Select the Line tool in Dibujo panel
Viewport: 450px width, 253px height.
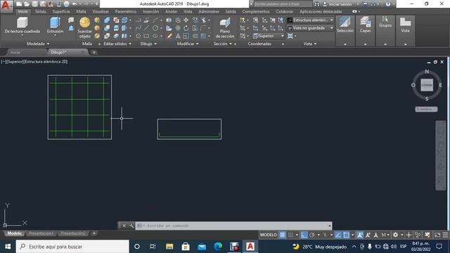click(146, 28)
